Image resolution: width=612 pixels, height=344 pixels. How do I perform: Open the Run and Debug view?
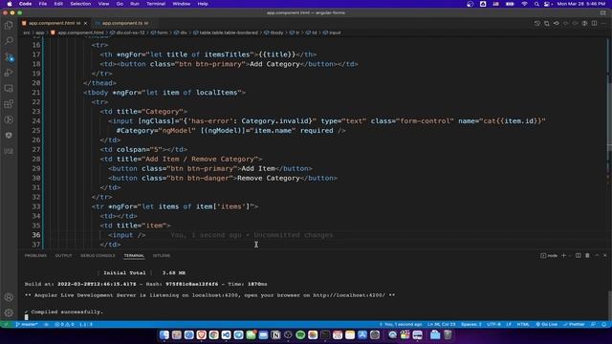(x=9, y=73)
